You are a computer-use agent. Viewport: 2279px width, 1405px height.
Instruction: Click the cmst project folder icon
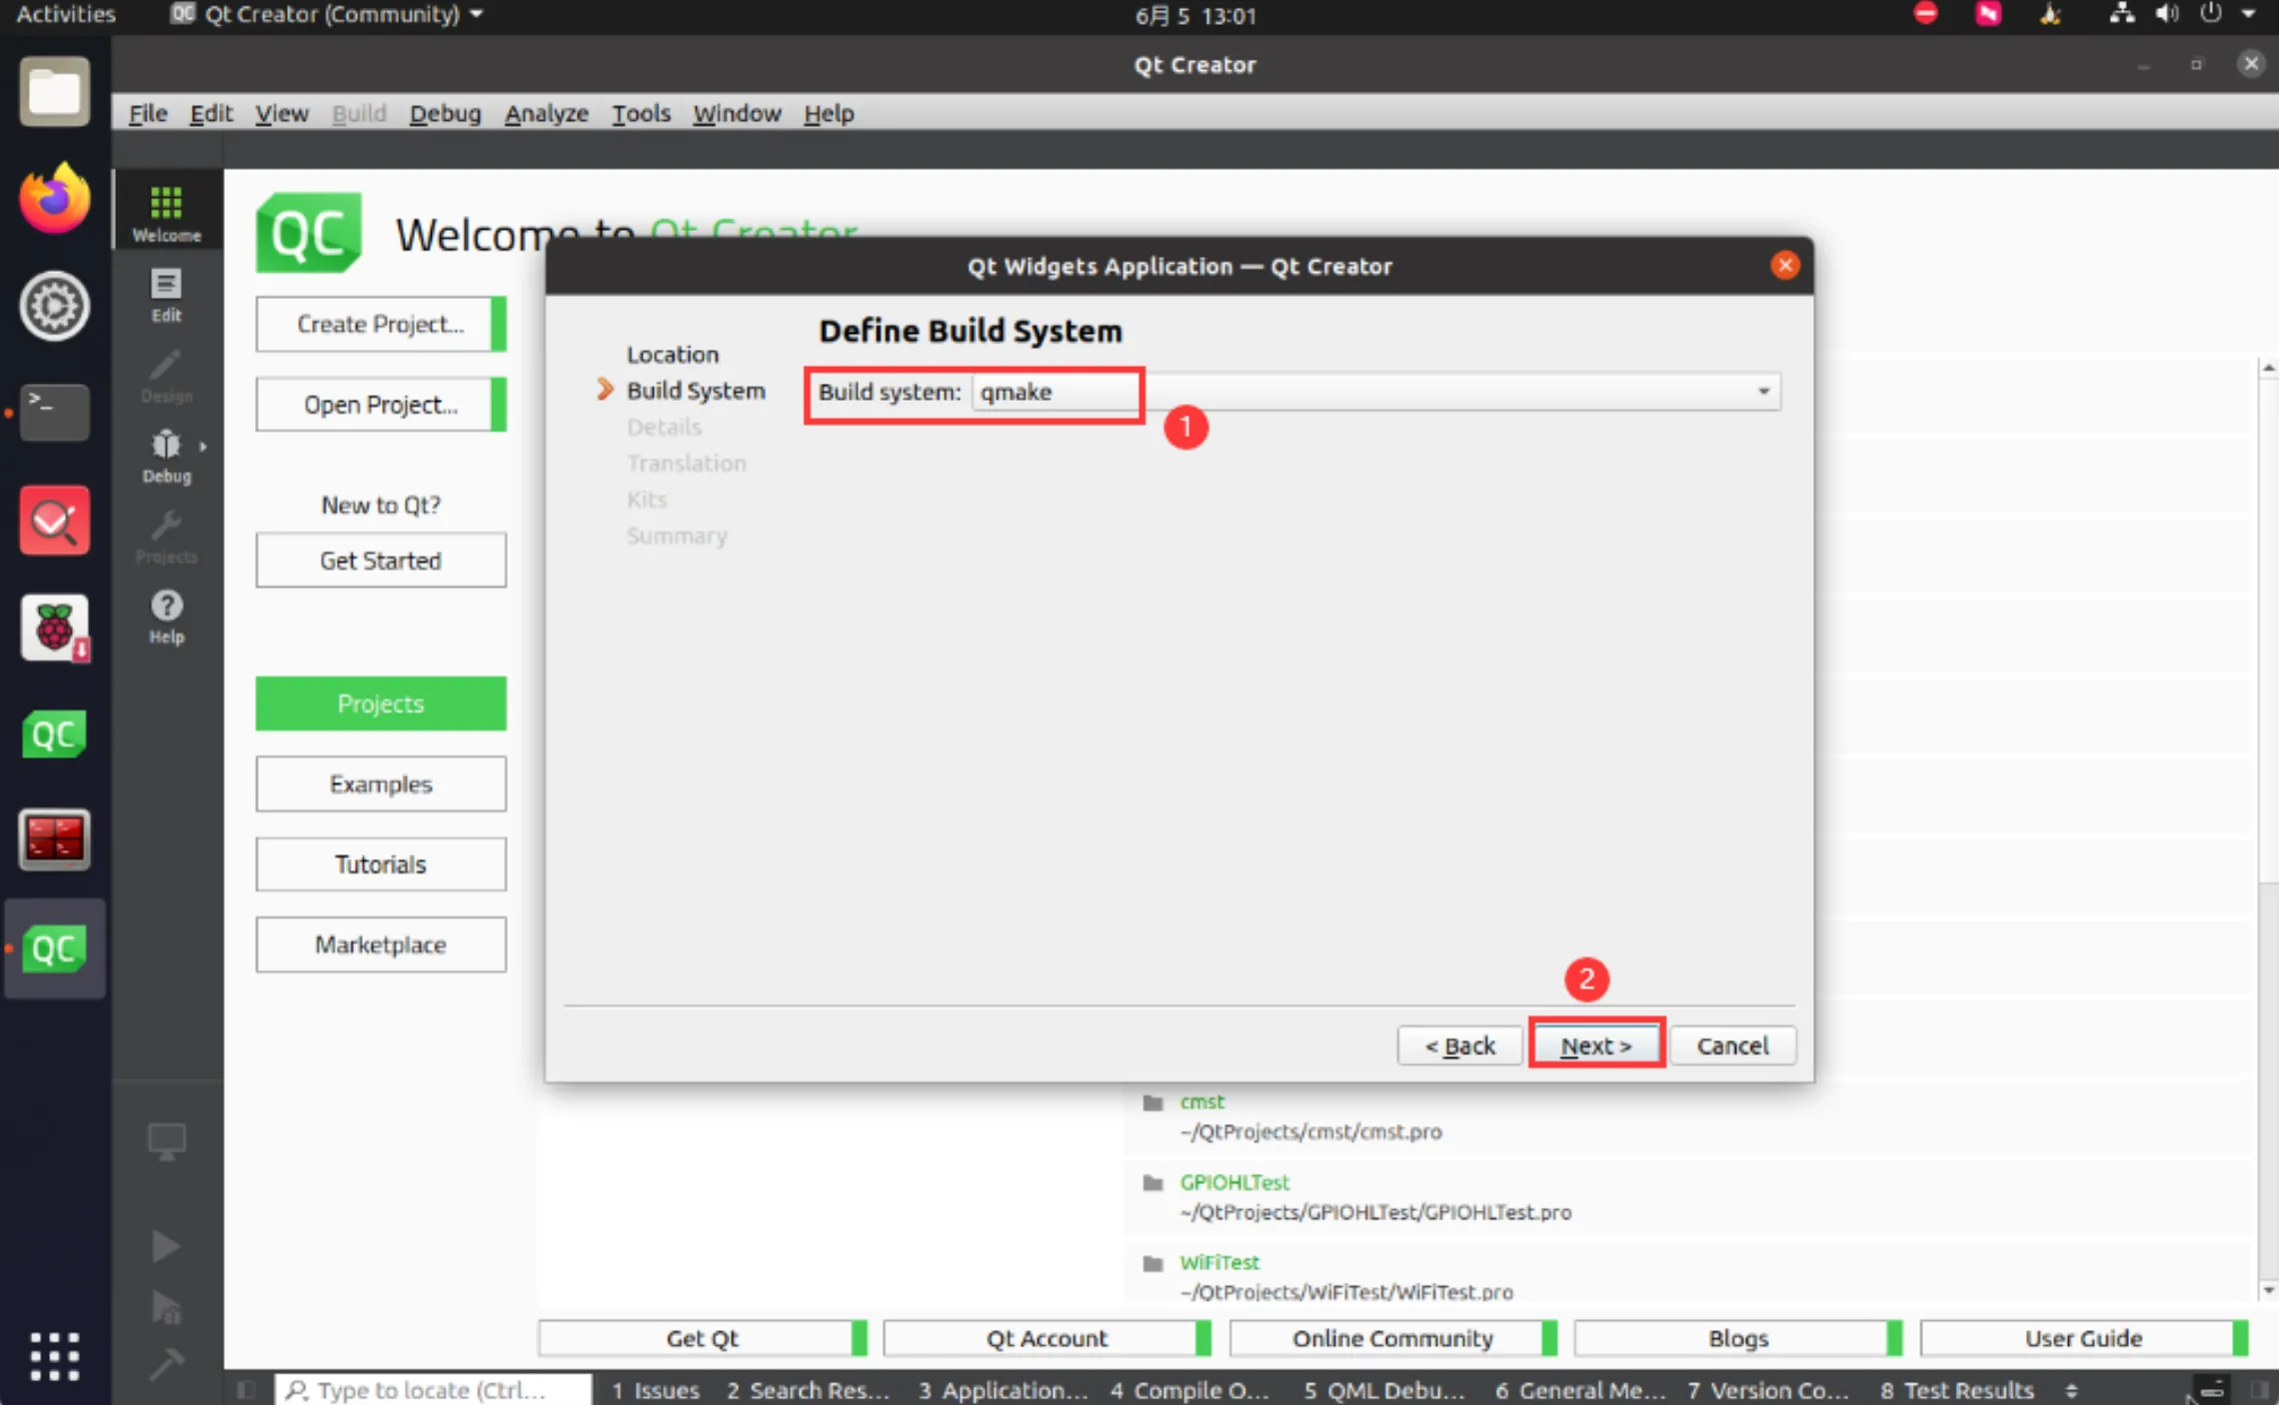(x=1152, y=1102)
